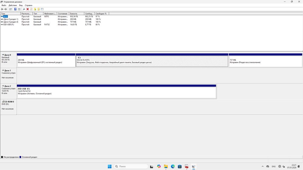Sort by the Тип column header
This screenshot has height=170, width=303.
[x=38, y=14]
